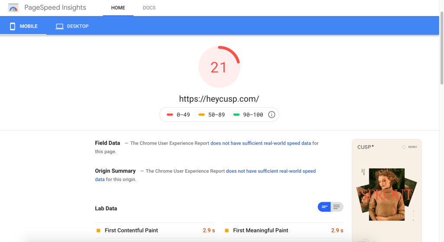Click the orange square beside First Contentful Paint
444x242 pixels.
[98, 230]
